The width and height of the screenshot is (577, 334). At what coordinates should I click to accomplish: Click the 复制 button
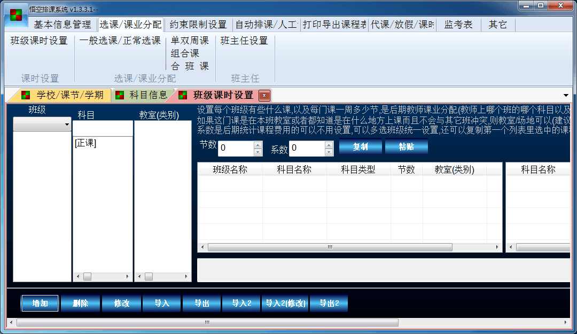click(x=361, y=147)
